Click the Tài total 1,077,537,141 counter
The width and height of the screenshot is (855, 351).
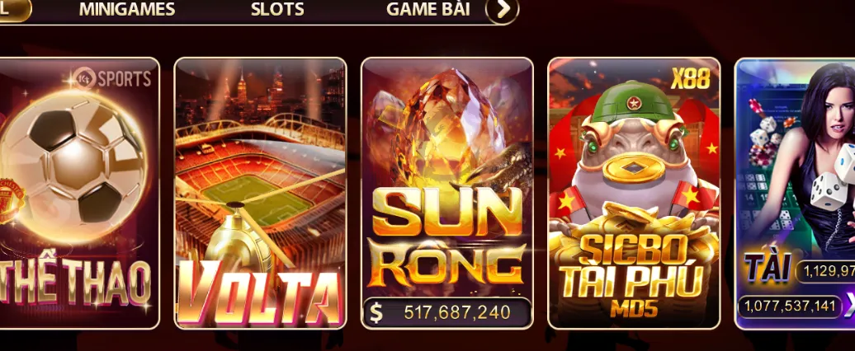tap(789, 306)
